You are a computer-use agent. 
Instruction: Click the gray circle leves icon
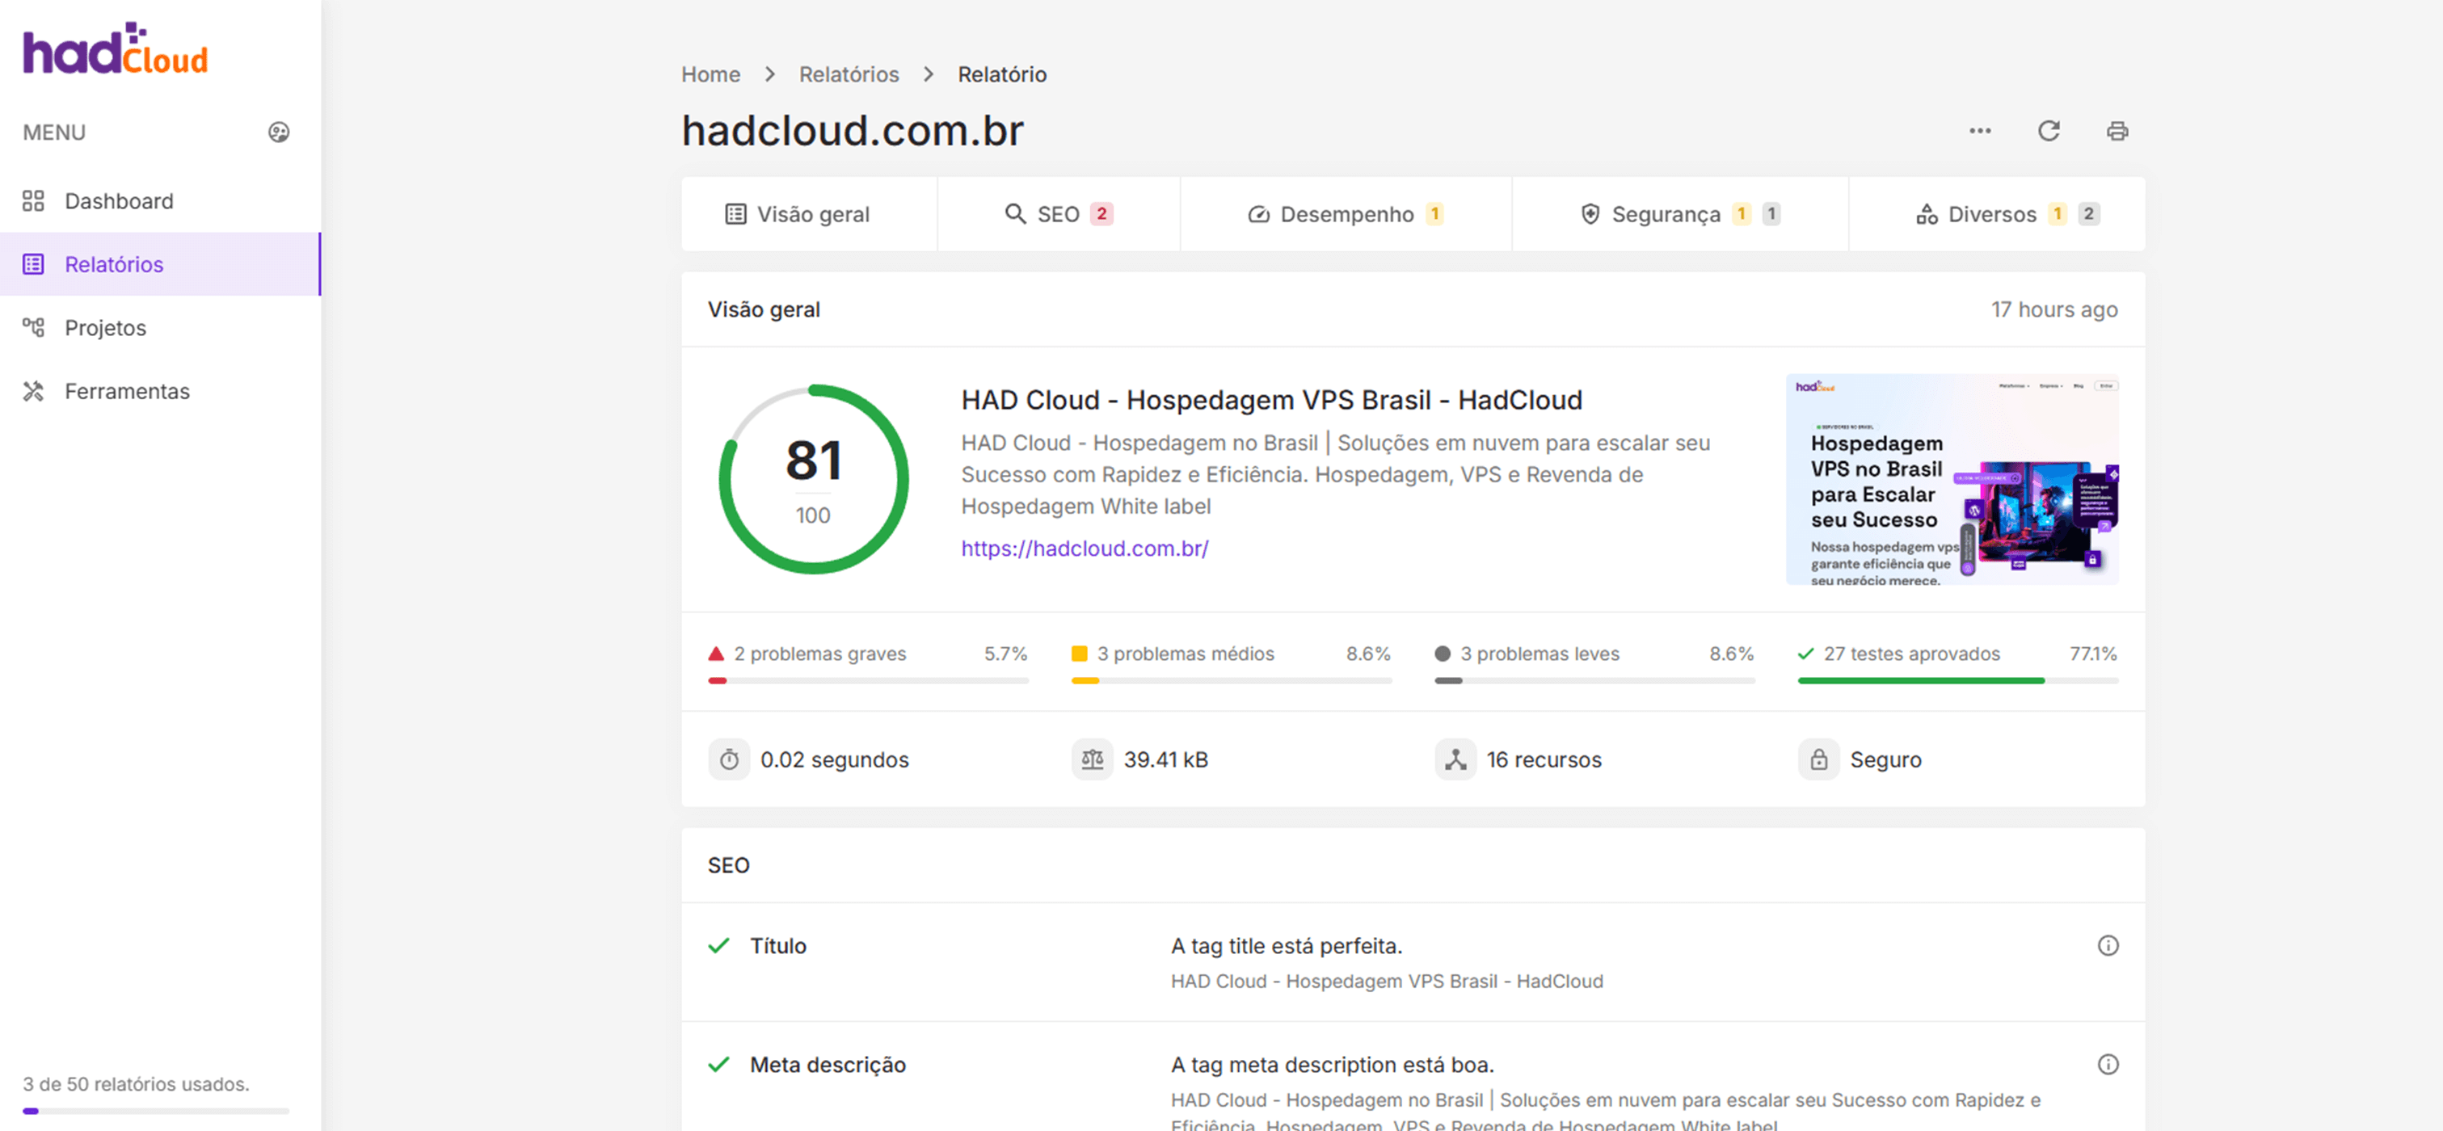1443,654
